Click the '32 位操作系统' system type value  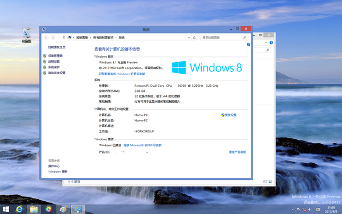[x=157, y=96]
